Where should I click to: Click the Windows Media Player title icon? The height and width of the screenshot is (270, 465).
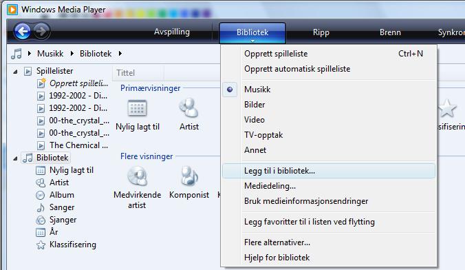tap(12, 10)
